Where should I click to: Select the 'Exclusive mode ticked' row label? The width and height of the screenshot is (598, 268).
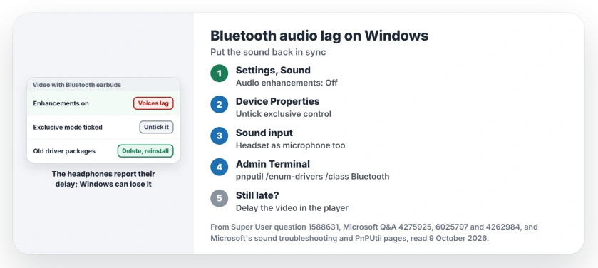coord(68,128)
